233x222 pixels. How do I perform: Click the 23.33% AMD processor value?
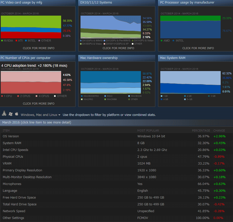(227, 18)
